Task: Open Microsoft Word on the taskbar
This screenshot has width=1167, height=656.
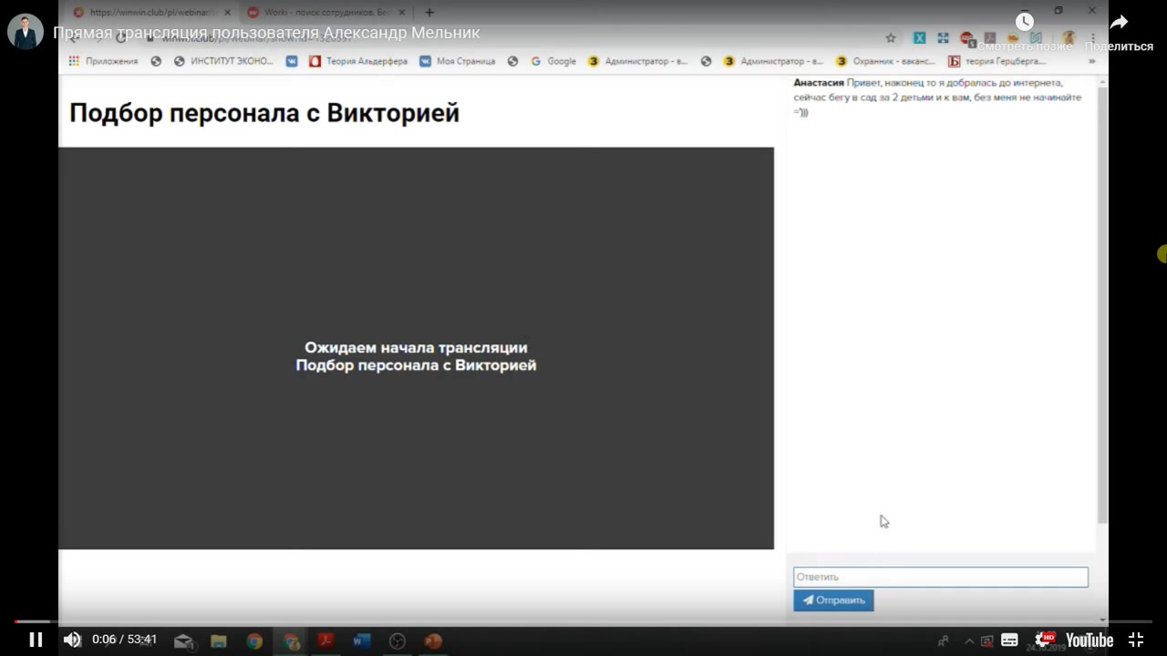Action: click(x=362, y=641)
